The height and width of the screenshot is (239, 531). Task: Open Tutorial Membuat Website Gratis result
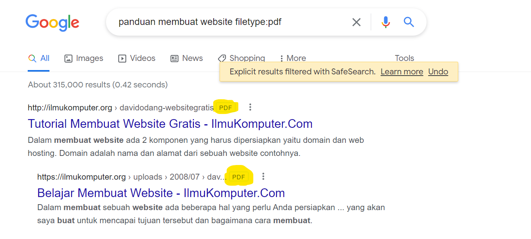(x=170, y=124)
